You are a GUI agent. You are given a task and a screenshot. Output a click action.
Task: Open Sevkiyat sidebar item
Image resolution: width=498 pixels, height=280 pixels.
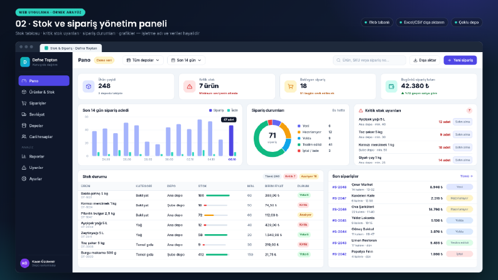point(44,114)
